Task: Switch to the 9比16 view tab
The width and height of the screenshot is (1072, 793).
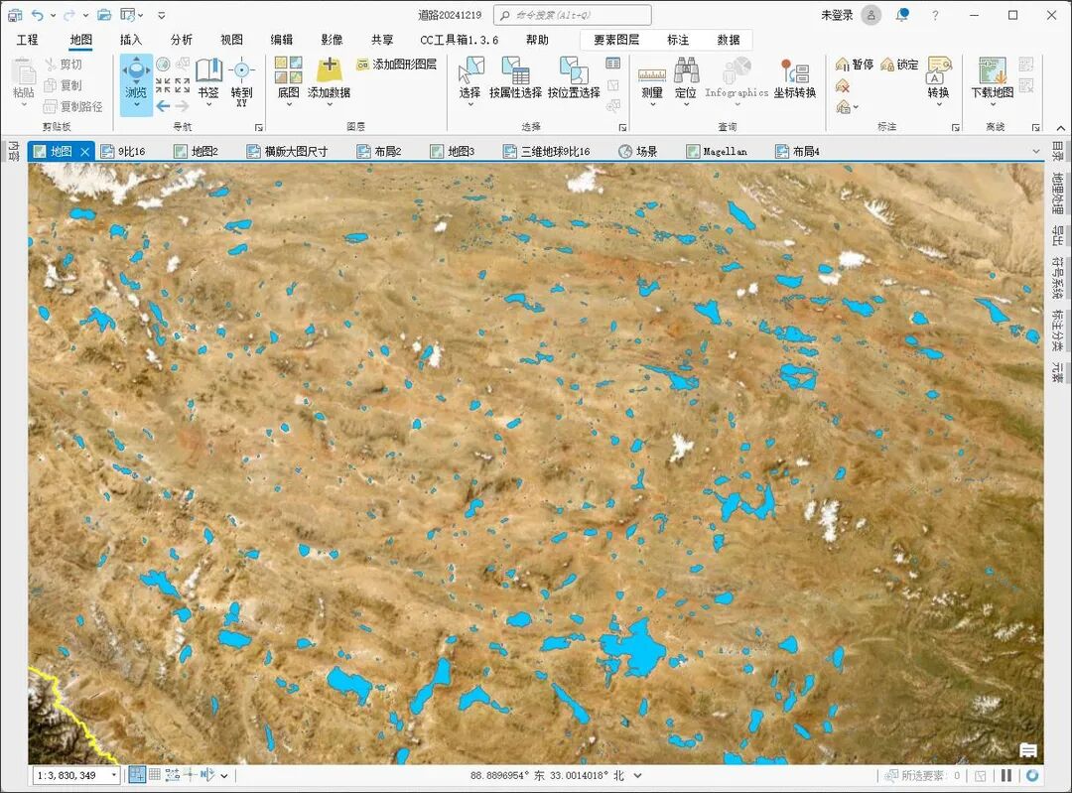Action: click(124, 151)
